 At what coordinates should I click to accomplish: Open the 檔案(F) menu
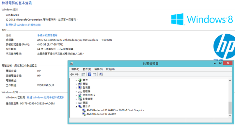click(x=75, y=69)
